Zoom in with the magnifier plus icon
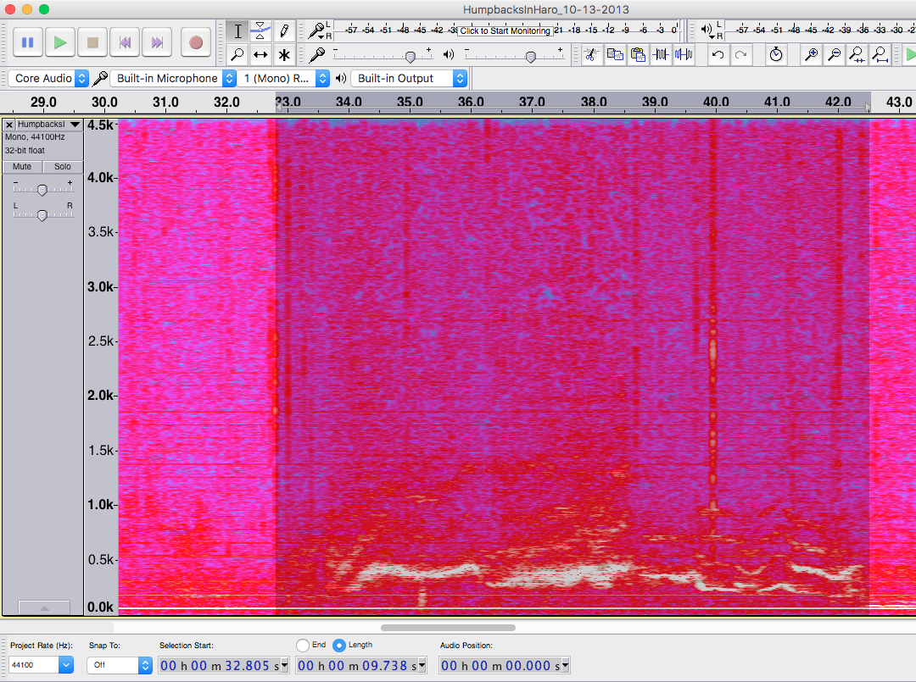This screenshot has height=682, width=916. (812, 55)
